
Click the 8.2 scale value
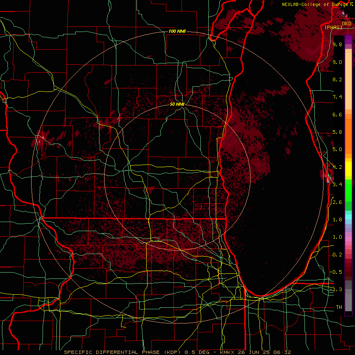(337, 79)
